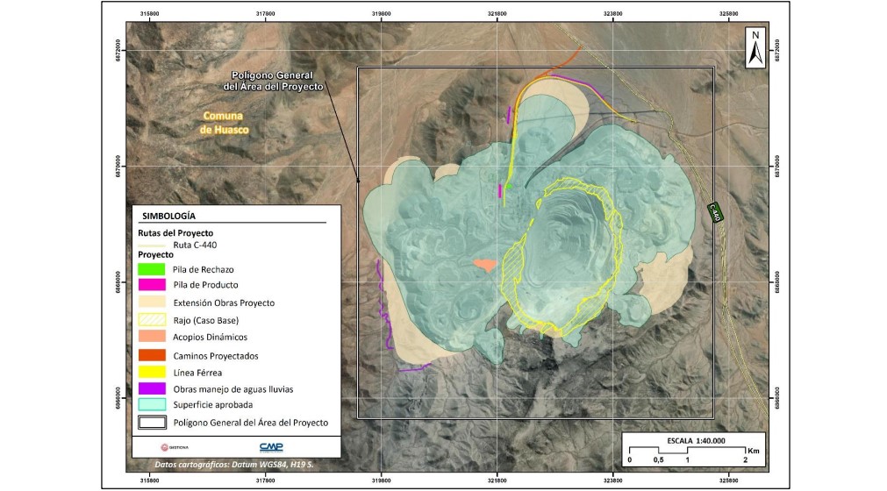Click the green C-440 route shield
This screenshot has height=491, width=887.
(x=715, y=212)
